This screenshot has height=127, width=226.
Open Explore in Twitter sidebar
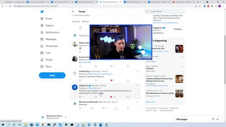pos(47,25)
